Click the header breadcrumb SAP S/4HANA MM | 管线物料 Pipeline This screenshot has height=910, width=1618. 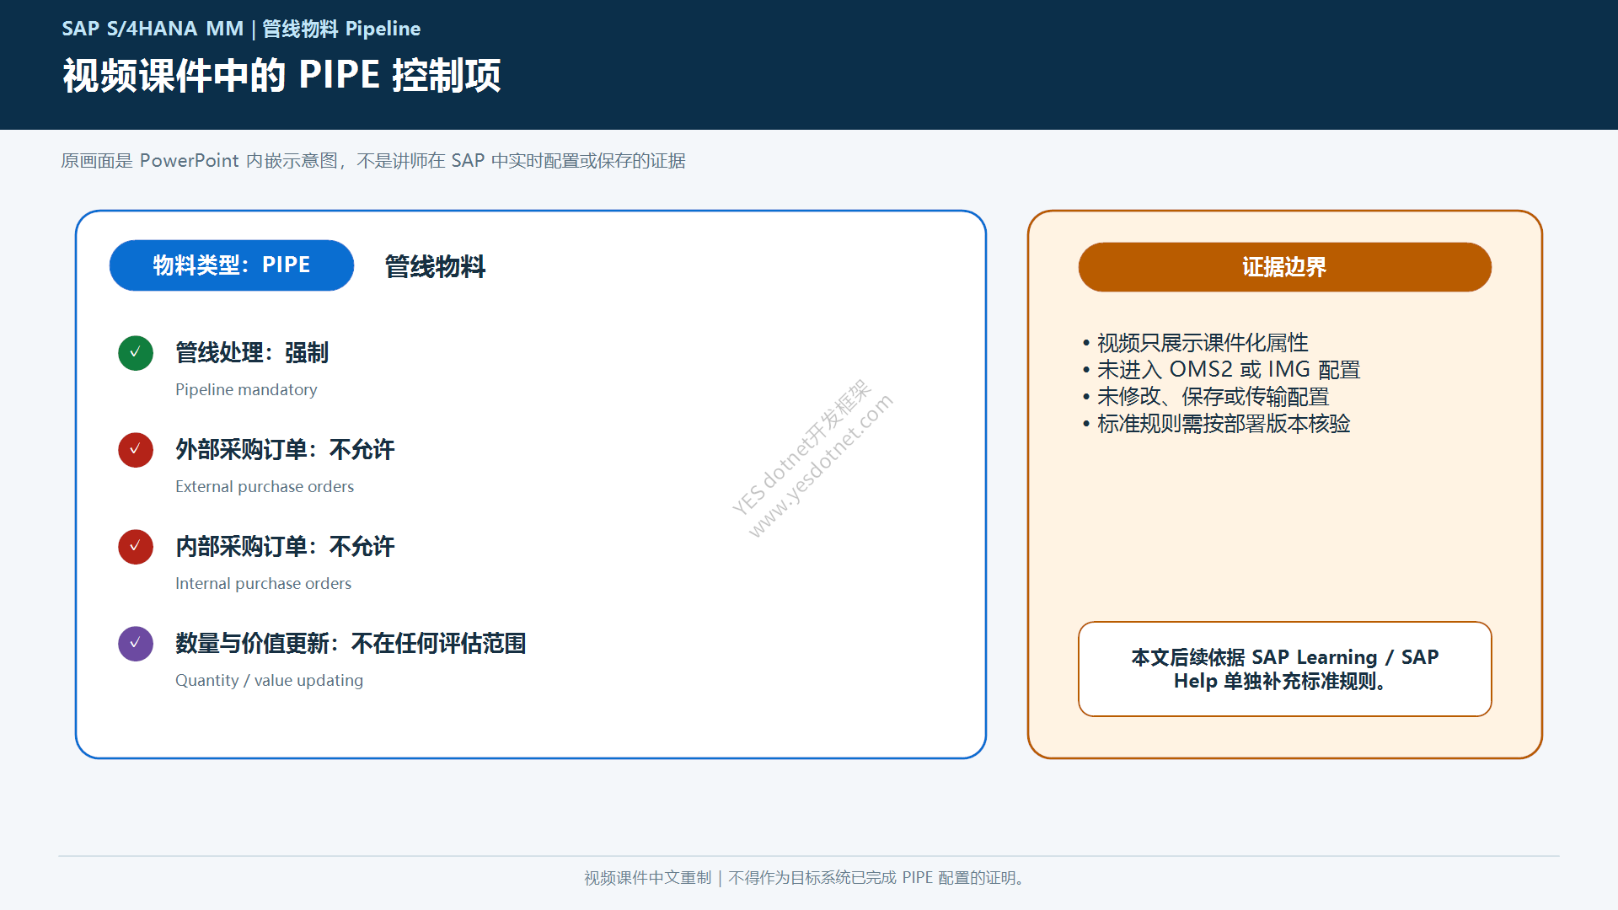point(241,29)
